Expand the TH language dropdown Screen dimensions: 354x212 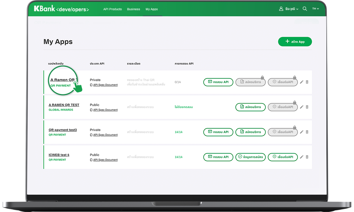pyautogui.click(x=316, y=9)
